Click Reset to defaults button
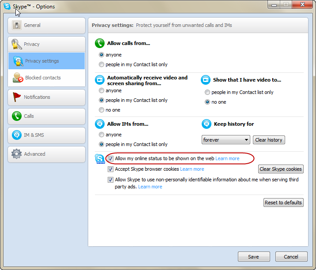 [x=283, y=202]
